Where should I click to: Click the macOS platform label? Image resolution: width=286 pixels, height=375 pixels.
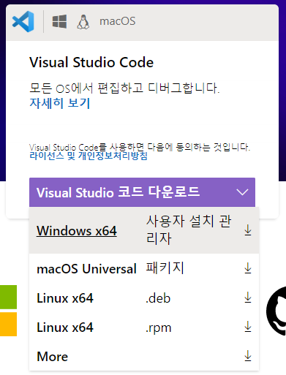click(x=117, y=21)
